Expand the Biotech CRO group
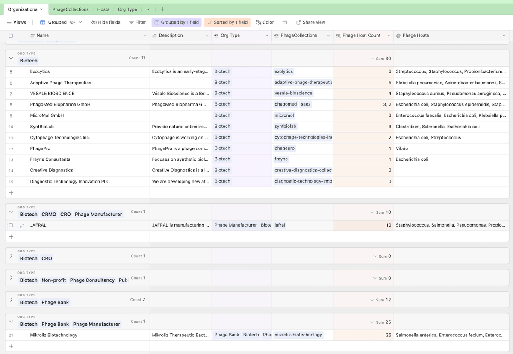 11,256
